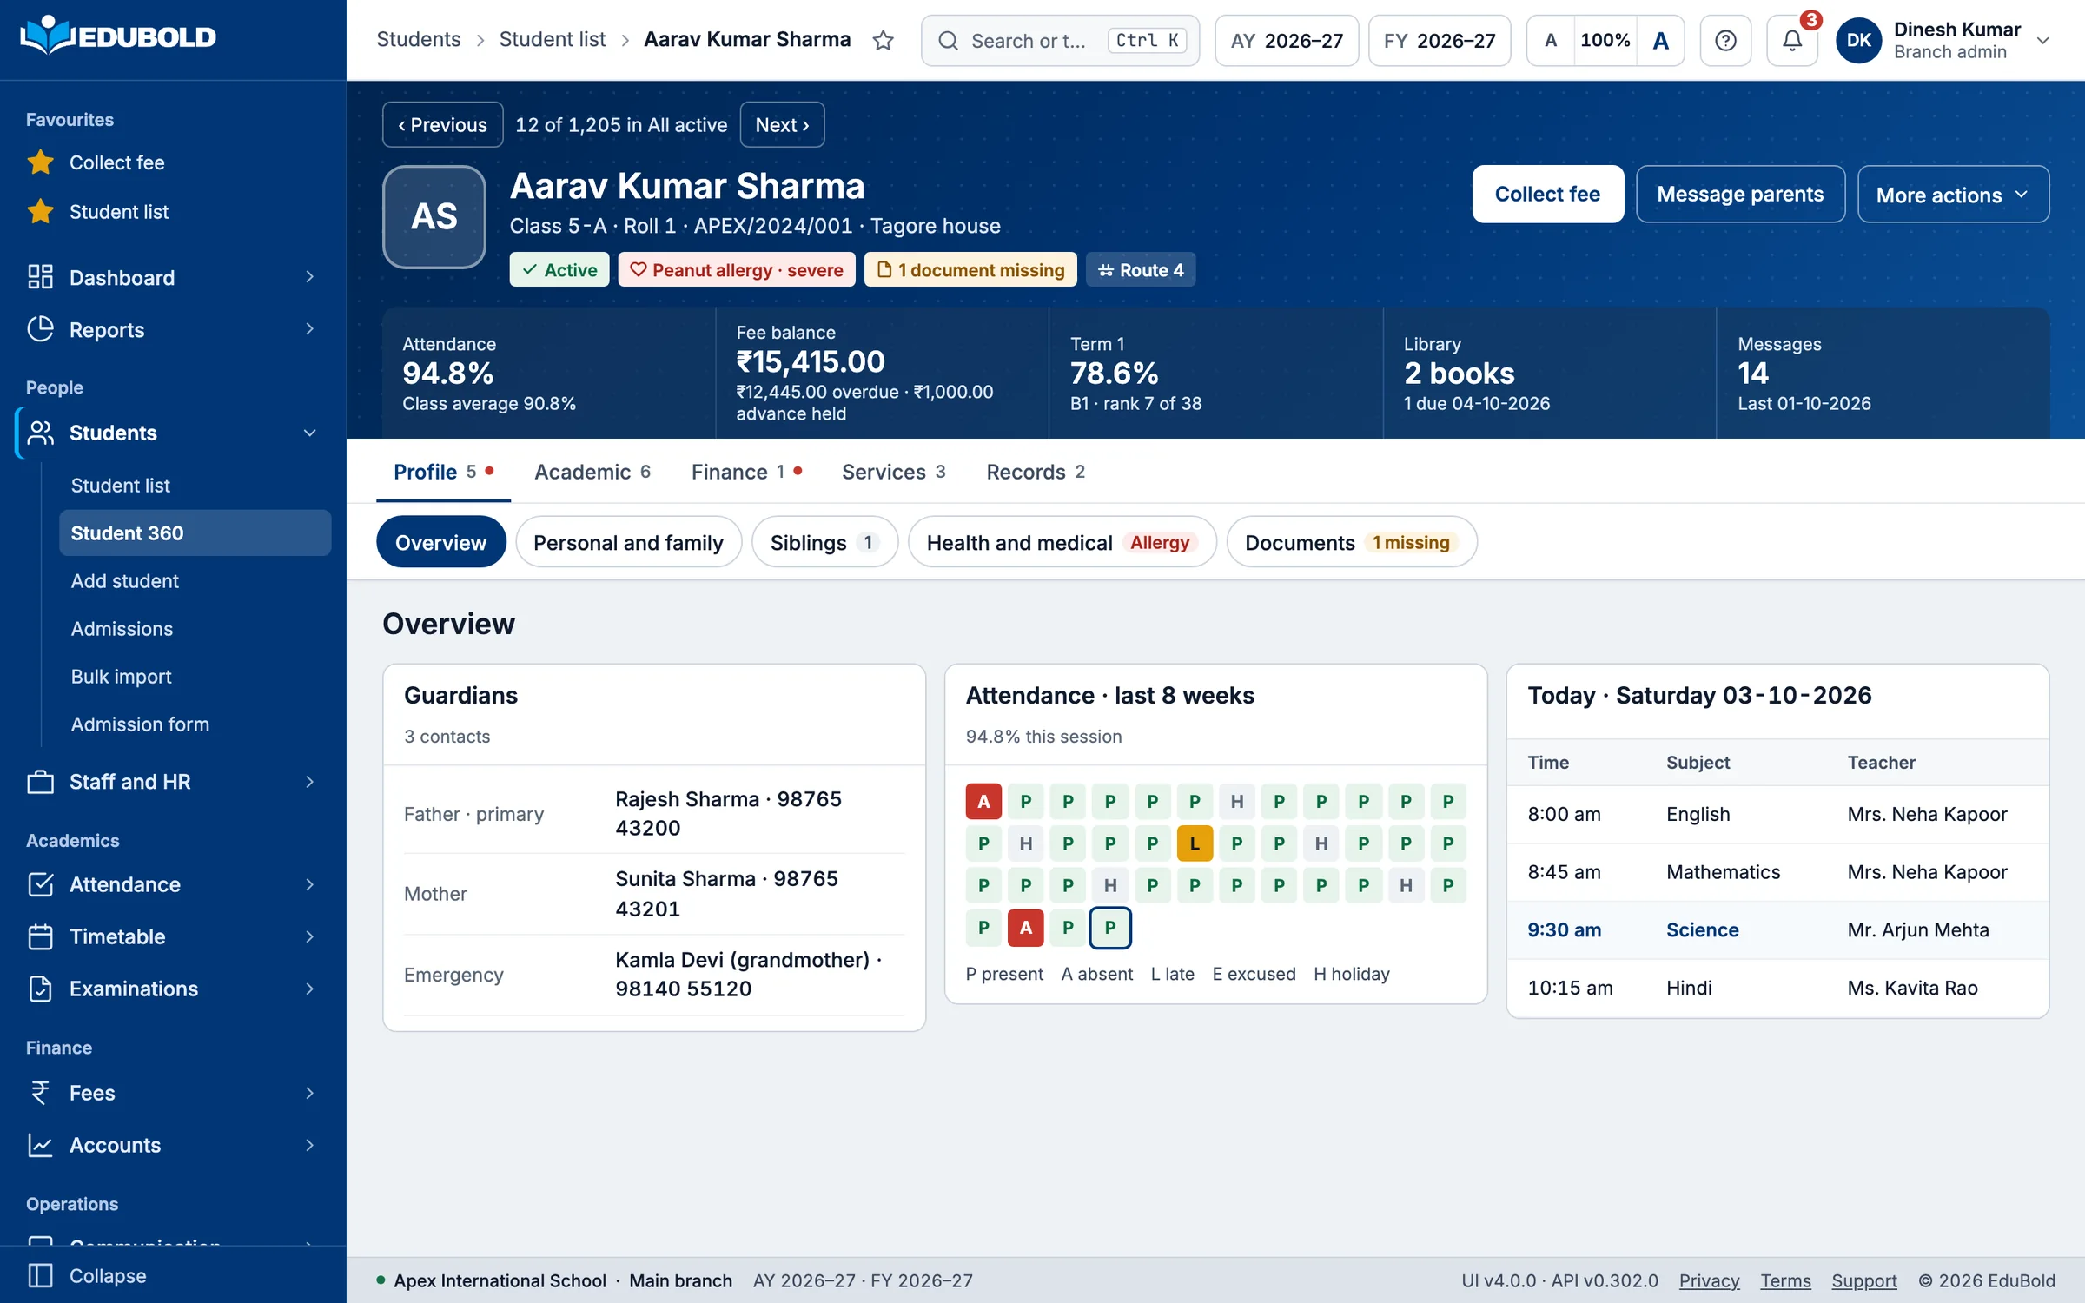Go to Next student

pyautogui.click(x=782, y=125)
